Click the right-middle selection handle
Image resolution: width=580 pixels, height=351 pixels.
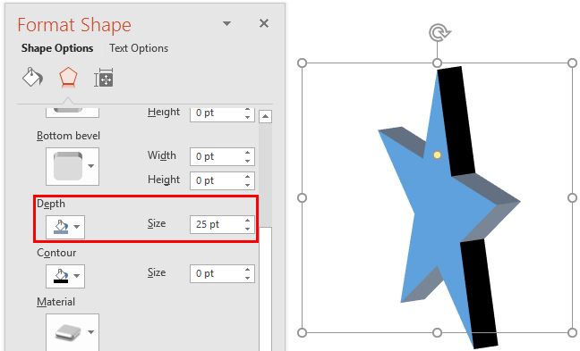point(572,198)
